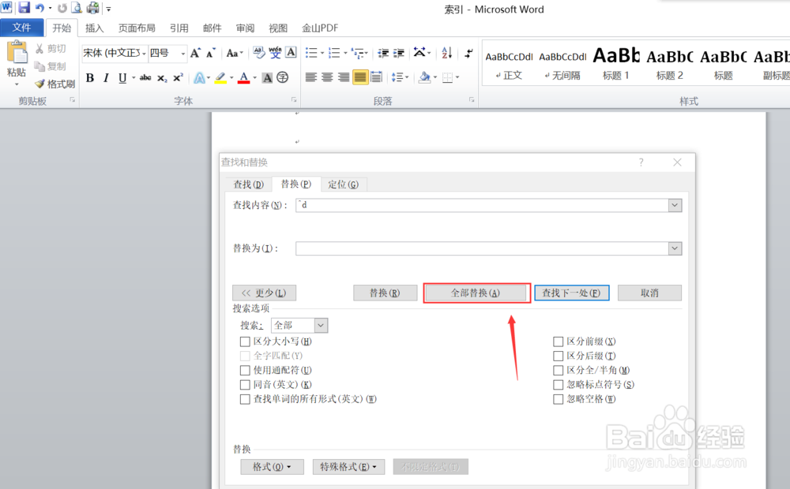Click the Replace (替换) button
This screenshot has width=790, height=489.
[386, 293]
